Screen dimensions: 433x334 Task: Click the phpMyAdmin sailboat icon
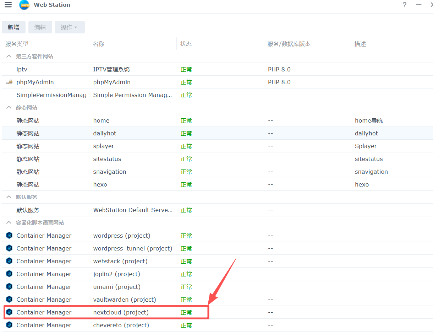pyautogui.click(x=9, y=82)
